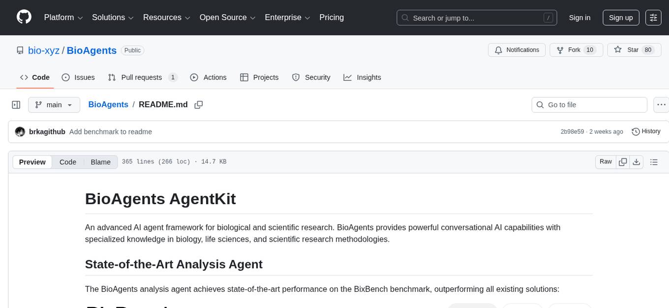The width and height of the screenshot is (669, 308).
Task: View commit History for README.md
Action: pos(646,131)
